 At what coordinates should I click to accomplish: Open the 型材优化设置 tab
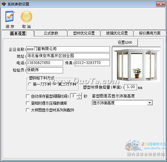84,33
